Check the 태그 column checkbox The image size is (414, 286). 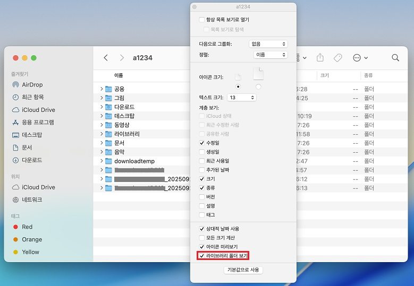click(202, 215)
